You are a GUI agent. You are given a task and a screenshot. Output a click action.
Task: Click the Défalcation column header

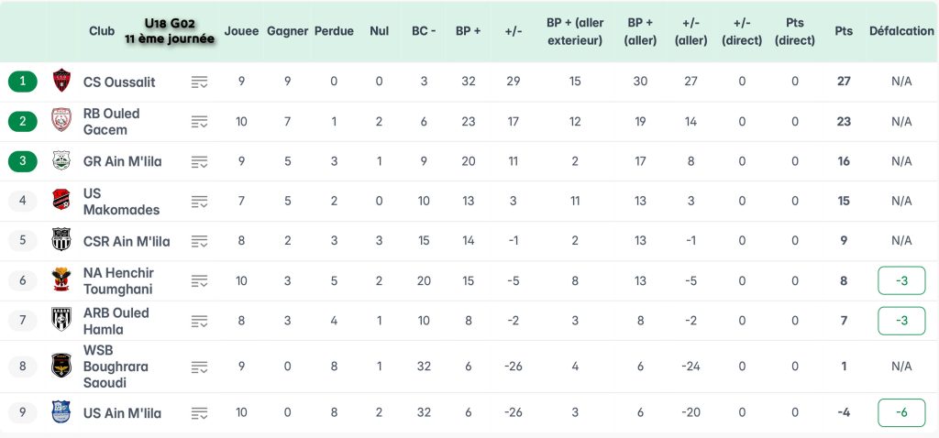(x=901, y=31)
